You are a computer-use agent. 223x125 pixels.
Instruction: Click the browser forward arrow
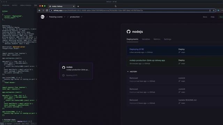pyautogui.click(x=43, y=10)
